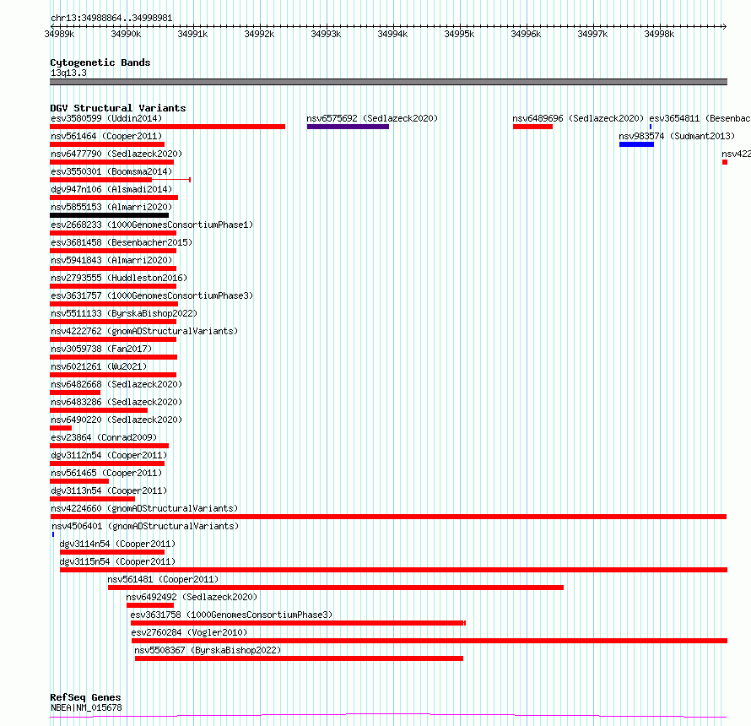Open nsv561464 (Cooper2011) variant details
This screenshot has width=751, height=726.
pyautogui.click(x=106, y=136)
